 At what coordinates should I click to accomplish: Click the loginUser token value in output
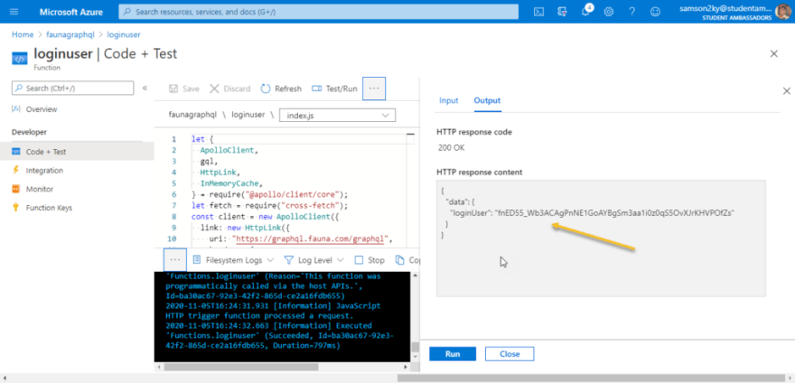point(615,213)
